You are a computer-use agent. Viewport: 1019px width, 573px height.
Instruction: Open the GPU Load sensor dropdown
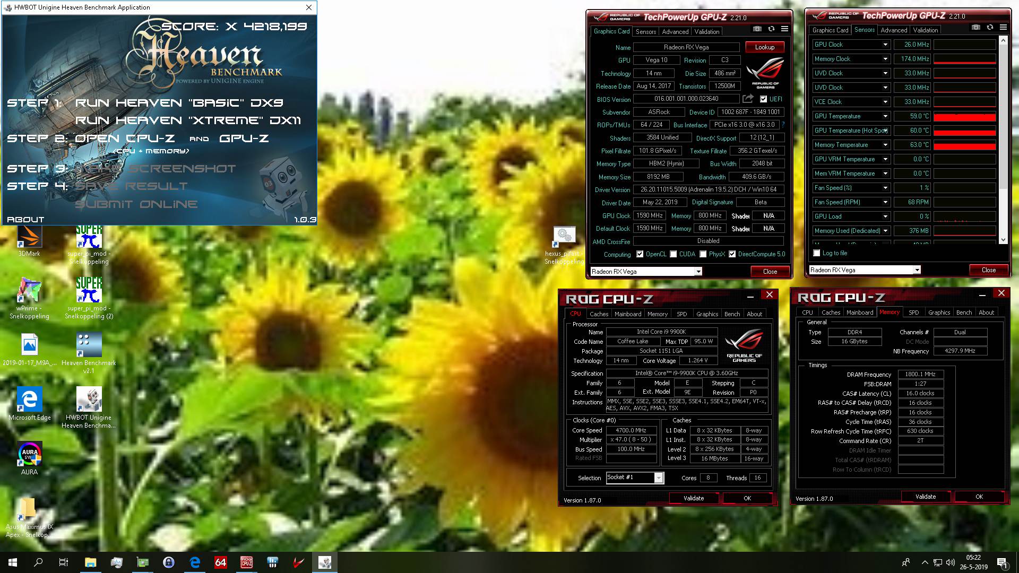(x=885, y=216)
